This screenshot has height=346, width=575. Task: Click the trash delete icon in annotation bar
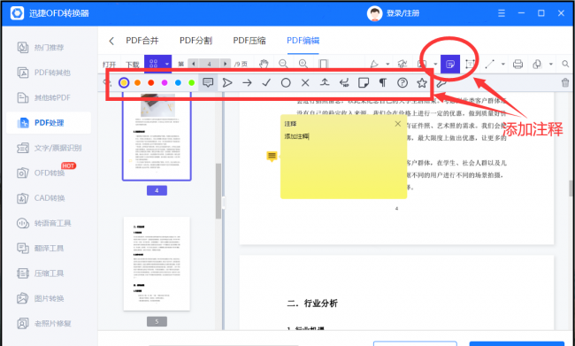(565, 82)
